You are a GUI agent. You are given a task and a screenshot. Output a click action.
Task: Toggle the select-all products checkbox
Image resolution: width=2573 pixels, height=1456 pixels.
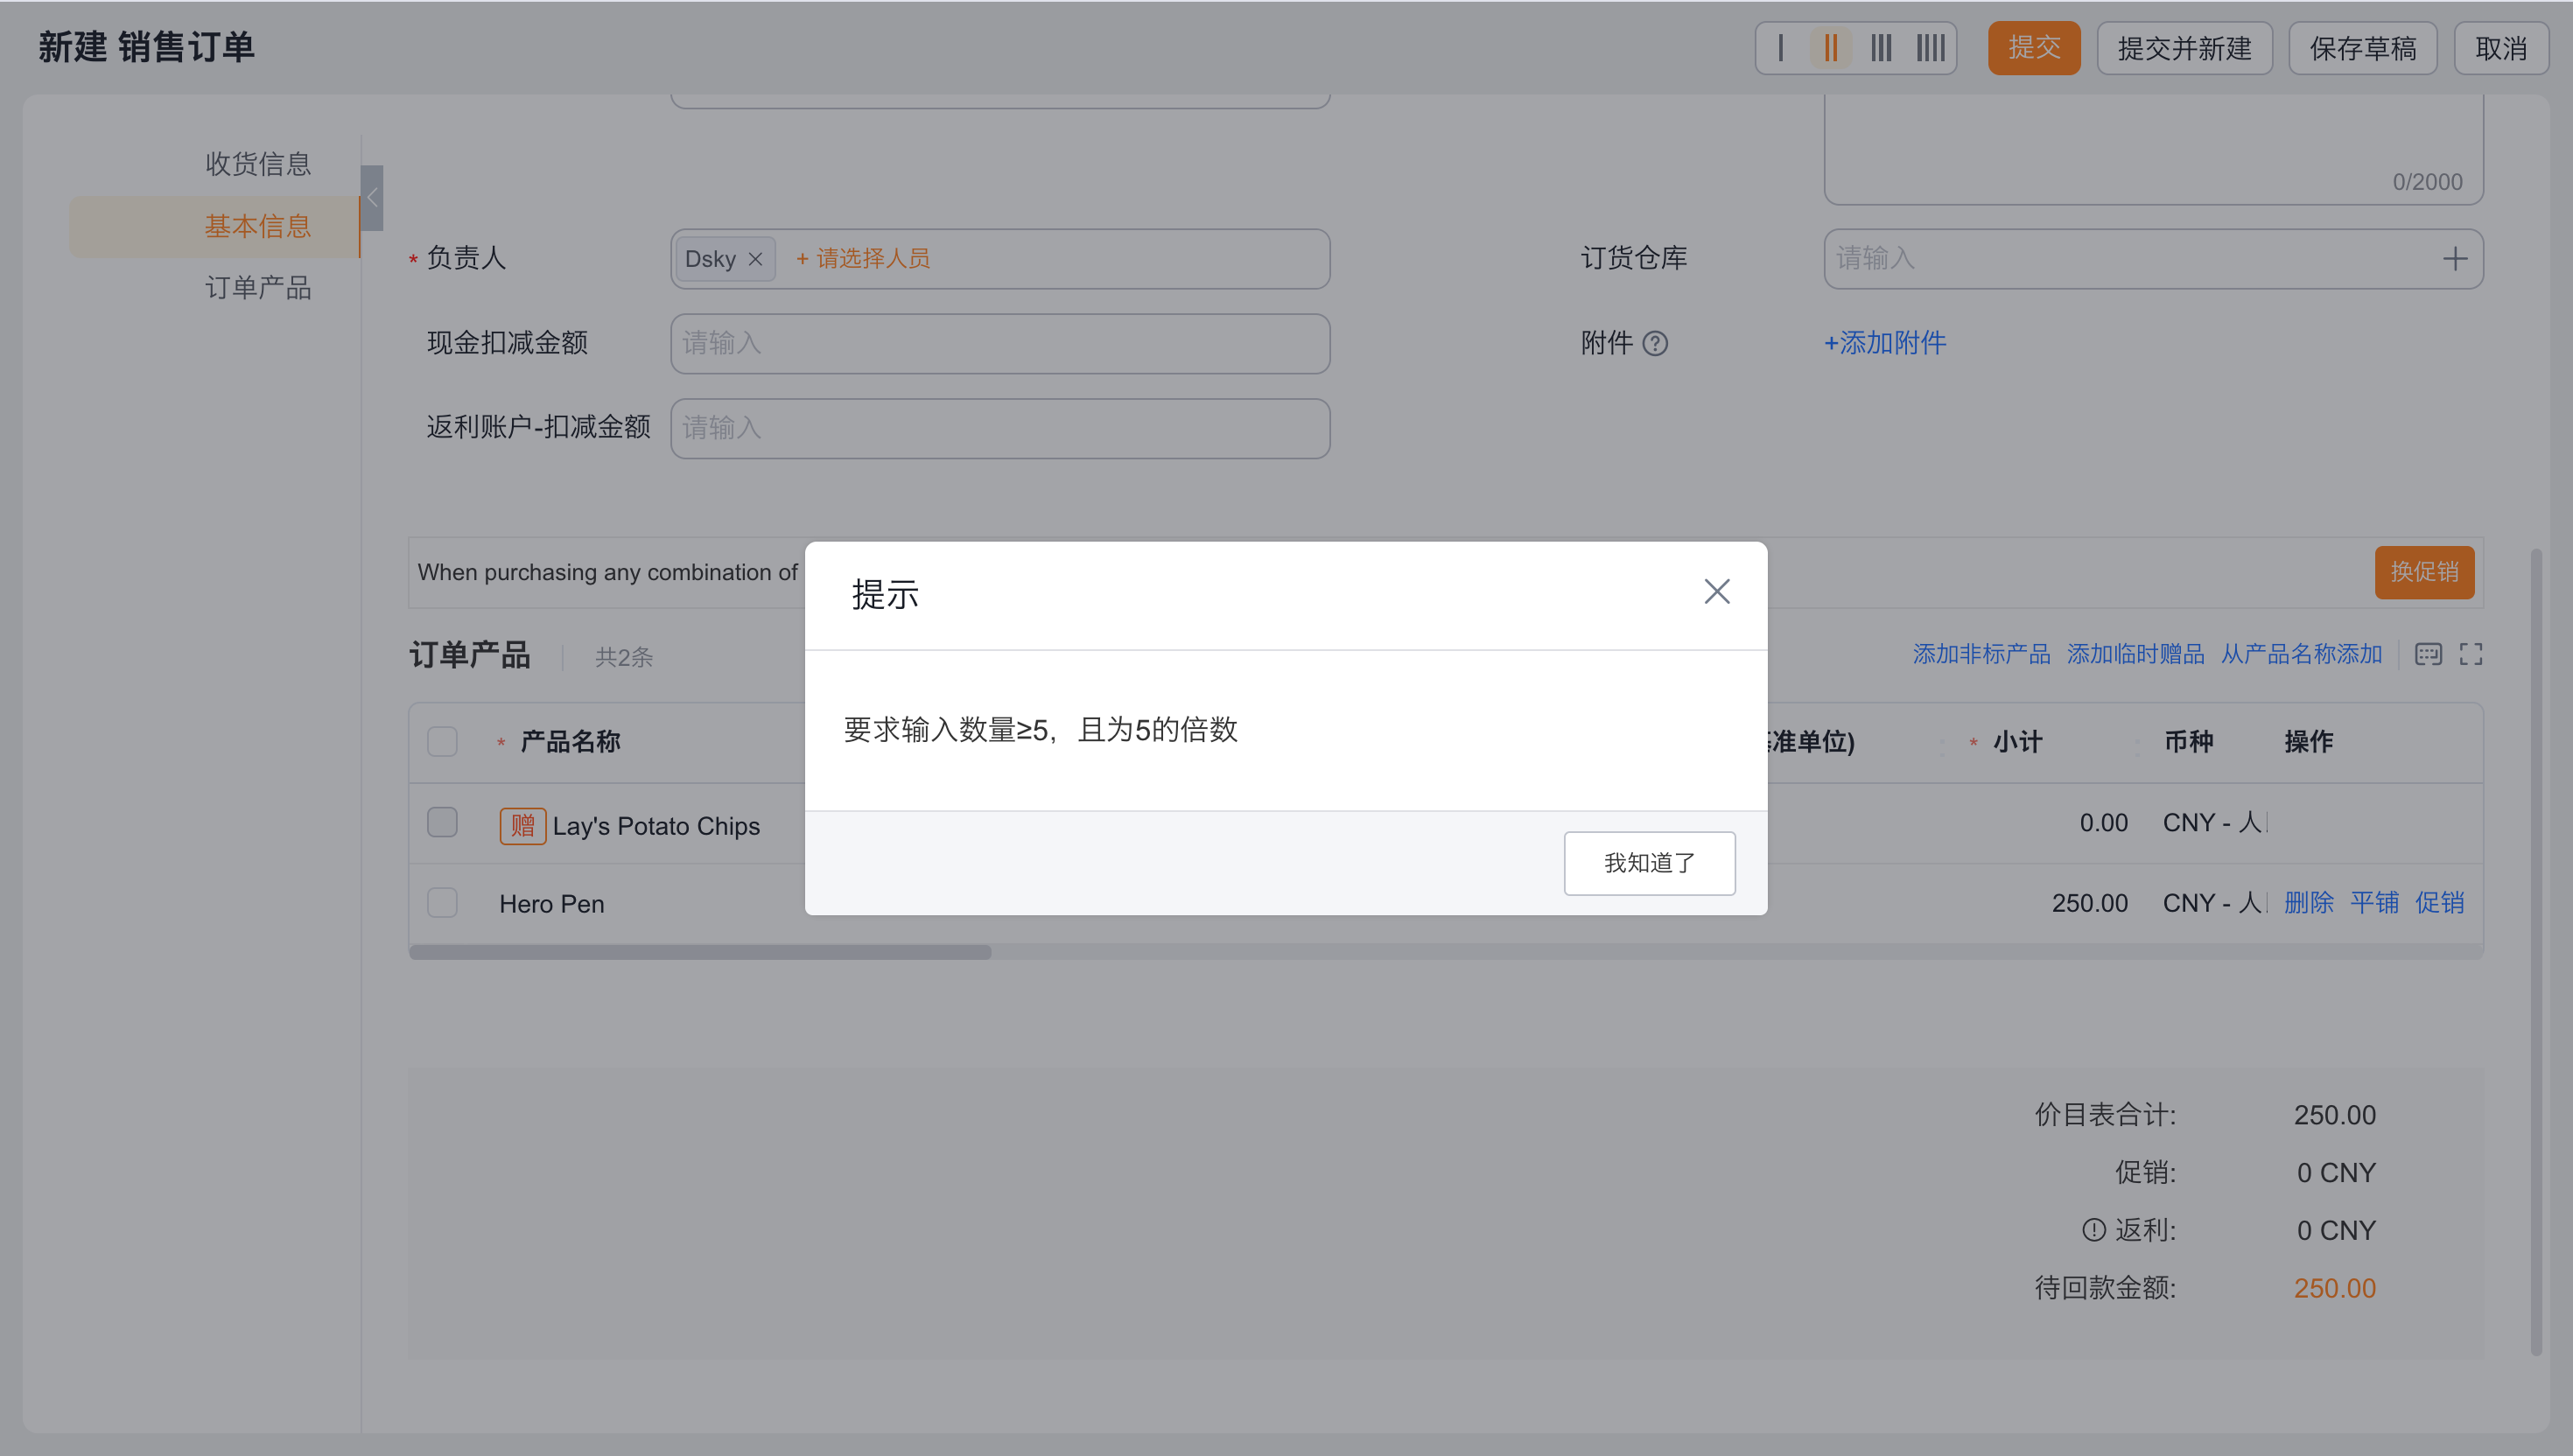click(442, 742)
